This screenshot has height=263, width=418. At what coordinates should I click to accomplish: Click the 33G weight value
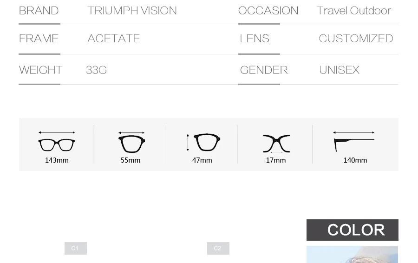pyautogui.click(x=97, y=70)
